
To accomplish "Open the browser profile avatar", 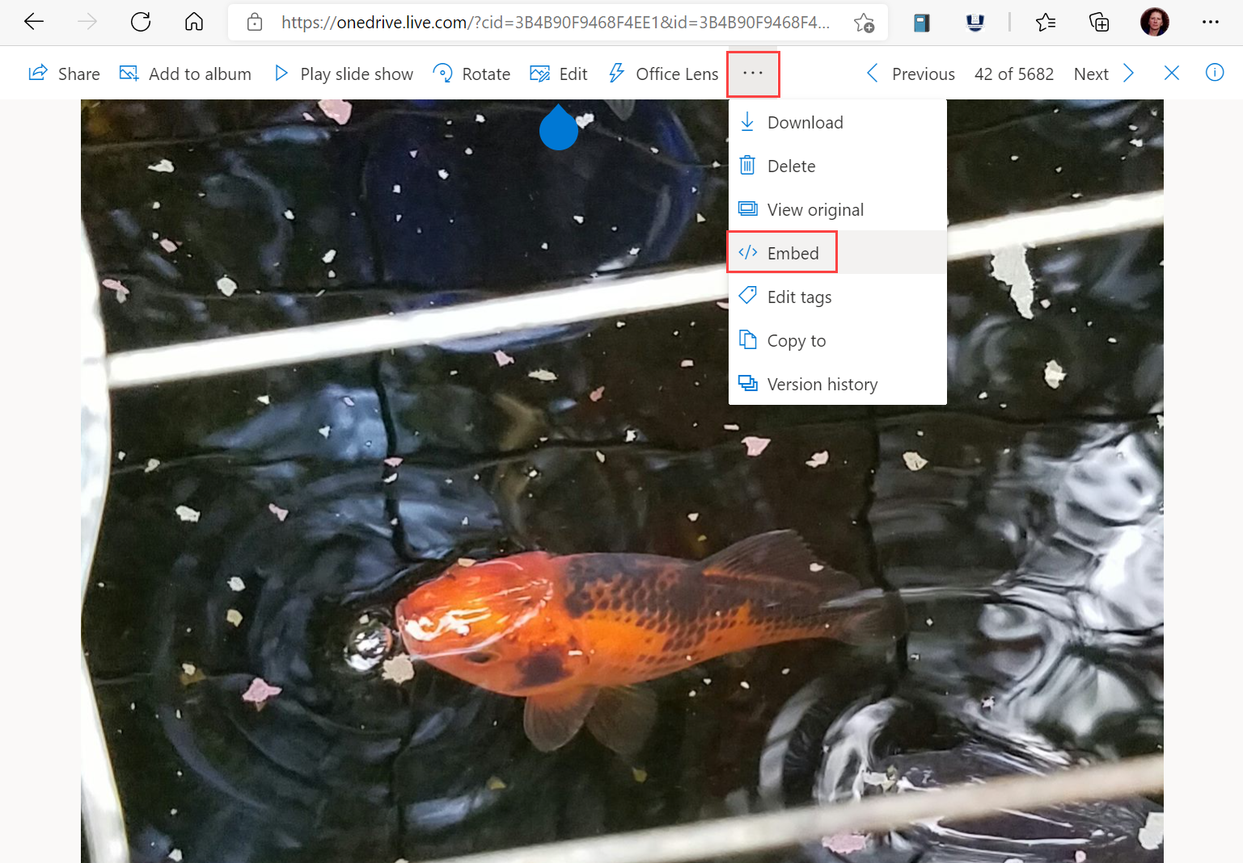I will pos(1155,22).
